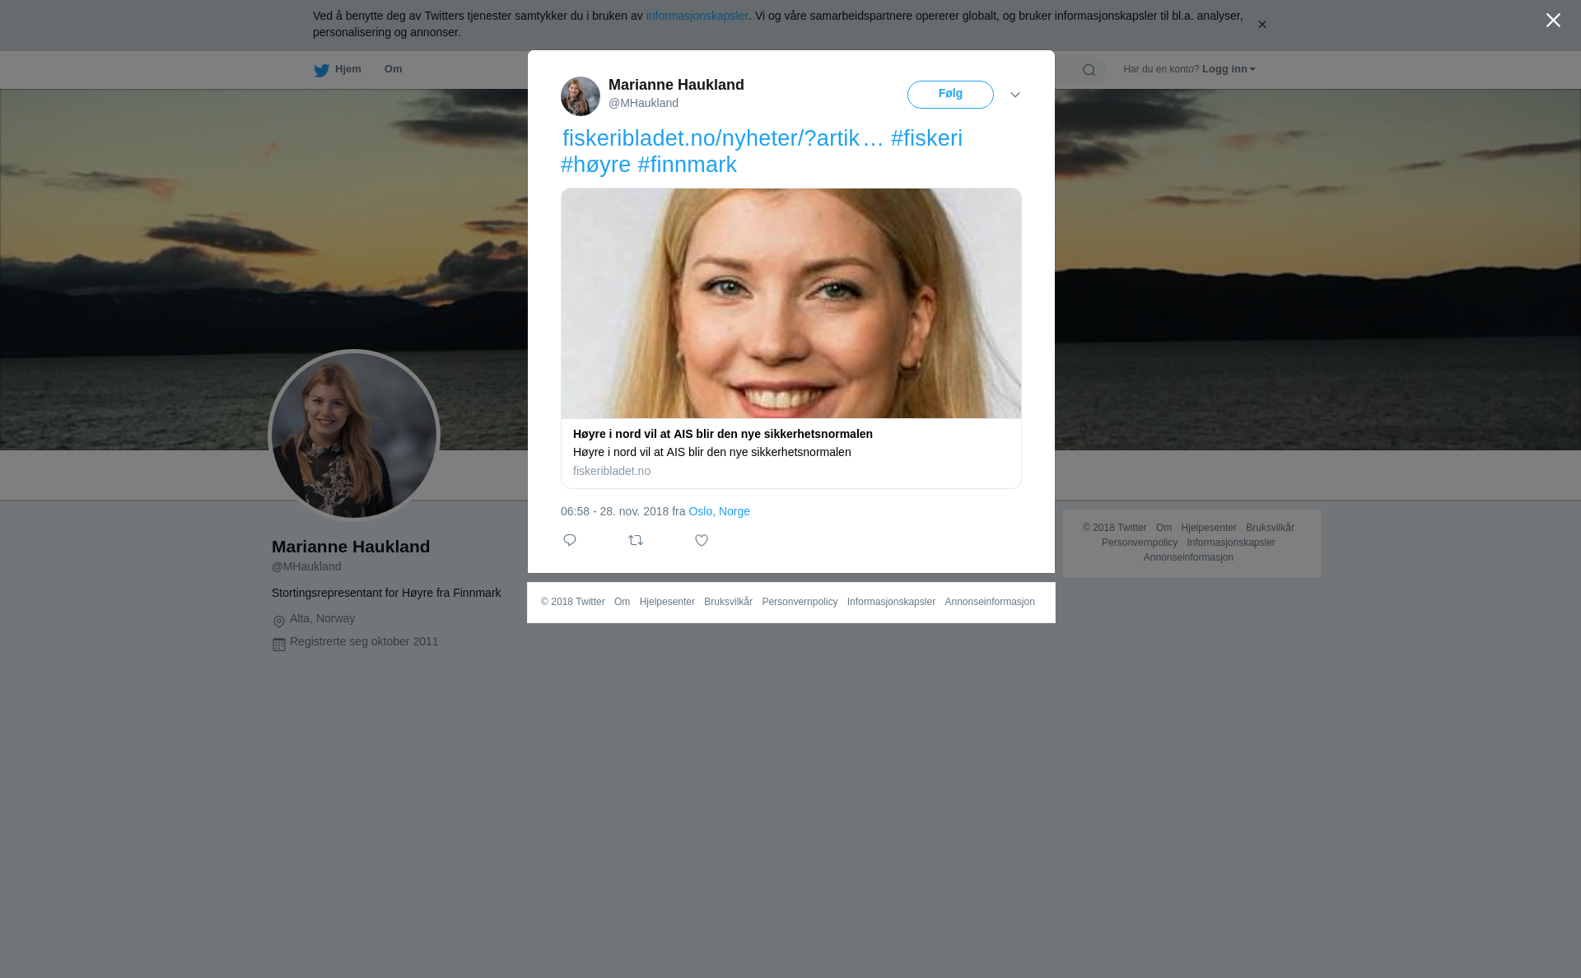The image size is (1581, 978).
Task: Open Personvernpolicy in modal footer
Action: (799, 602)
